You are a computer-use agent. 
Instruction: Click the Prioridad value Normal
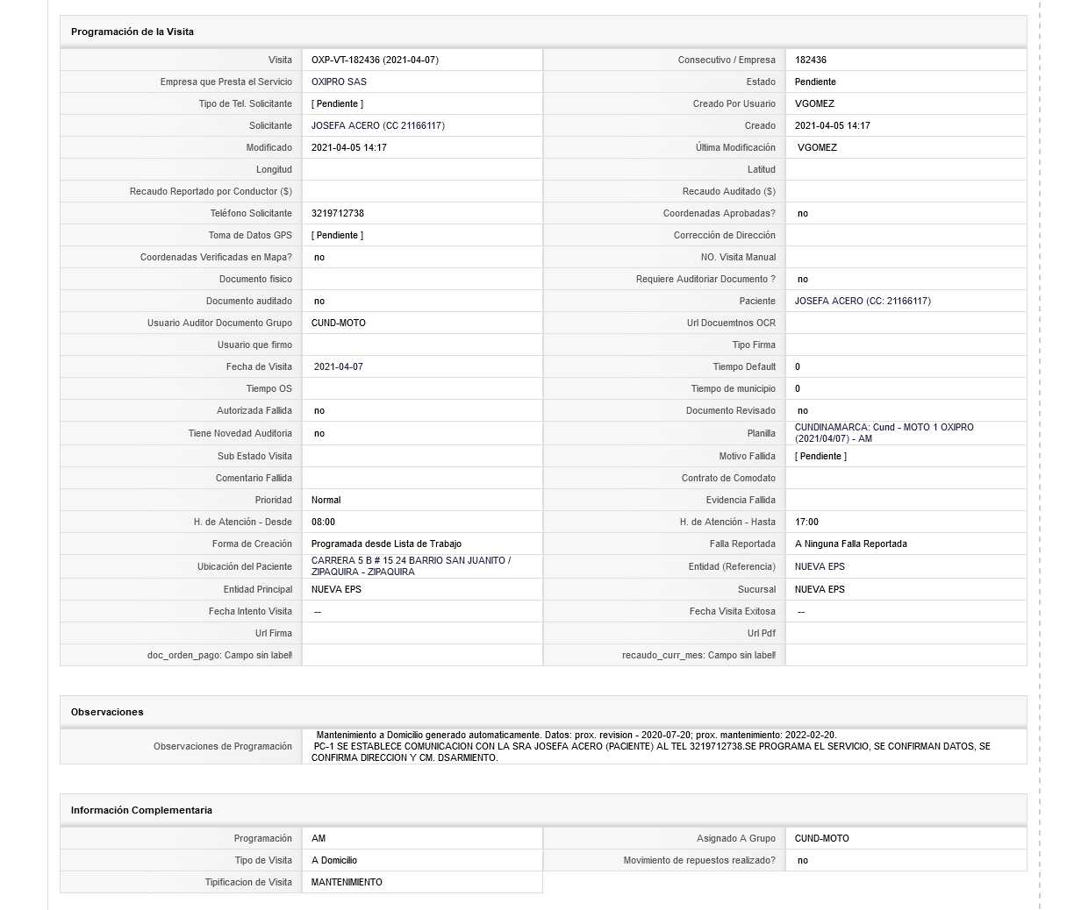[x=326, y=500]
